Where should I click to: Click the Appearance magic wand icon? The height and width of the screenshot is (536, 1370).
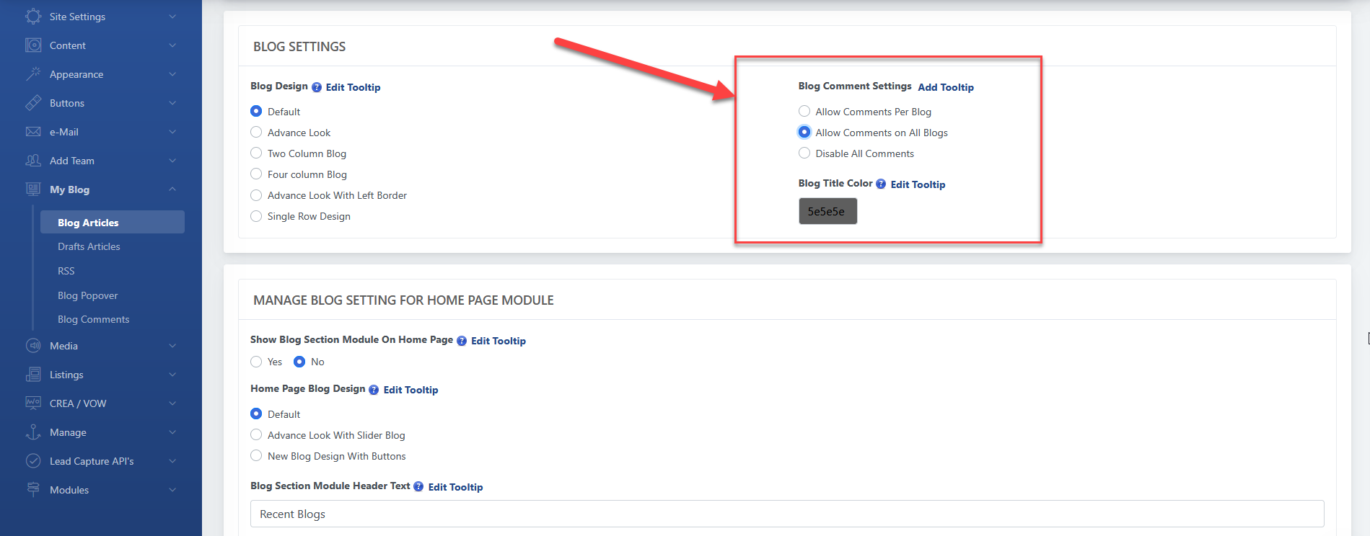(x=33, y=73)
